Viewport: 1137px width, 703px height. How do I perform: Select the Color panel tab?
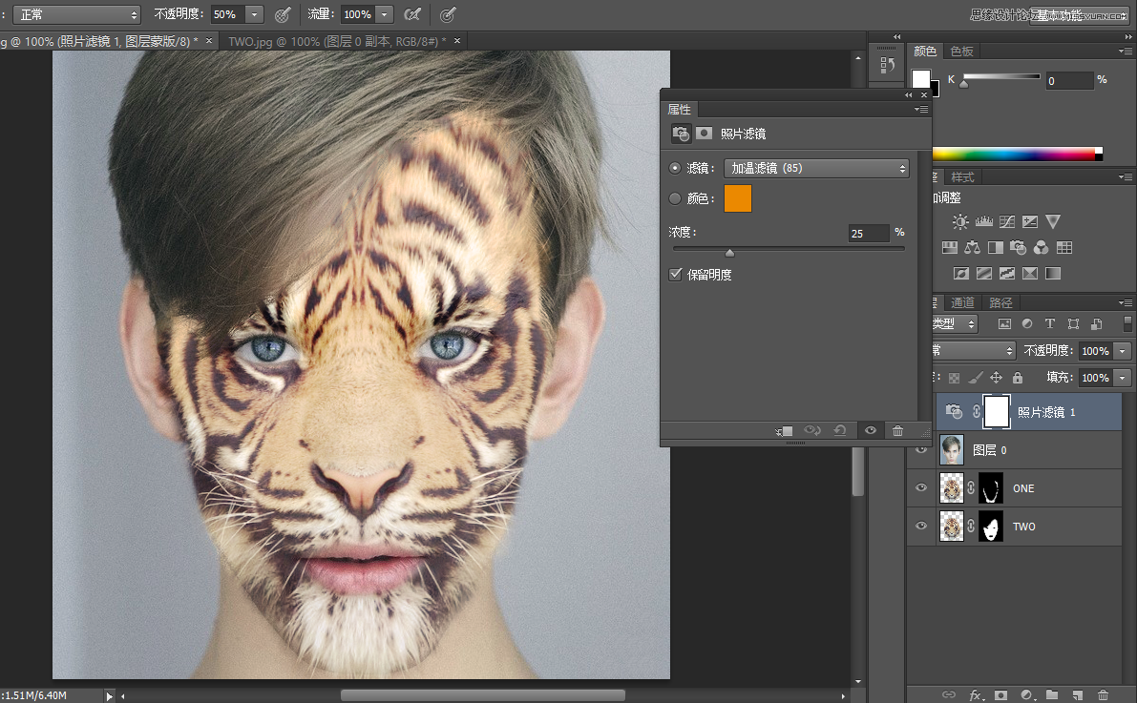924,51
